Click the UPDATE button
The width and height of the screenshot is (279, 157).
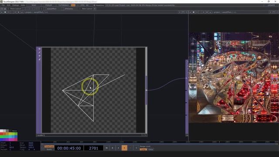click(x=271, y=5)
